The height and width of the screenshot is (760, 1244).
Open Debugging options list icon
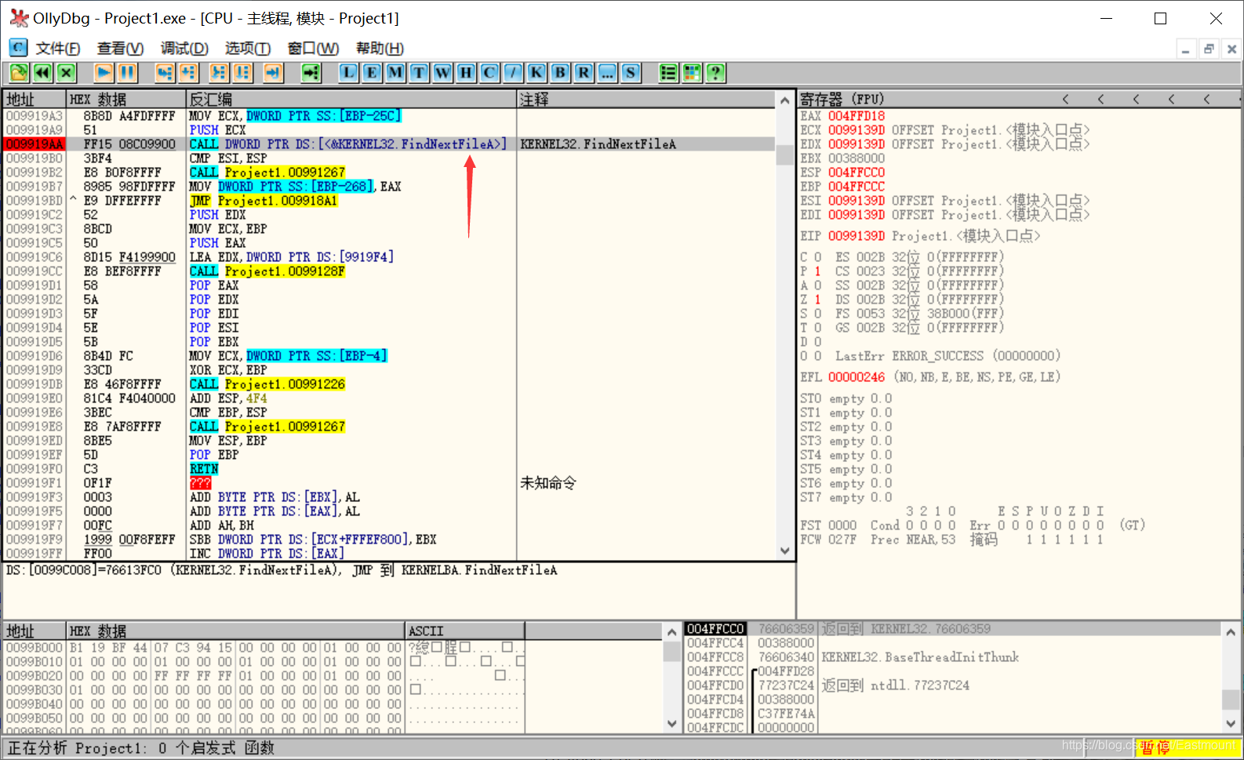[668, 73]
